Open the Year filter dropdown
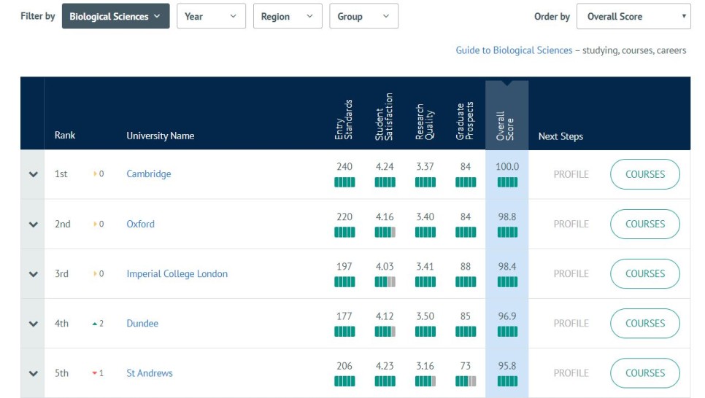Image resolution: width=705 pixels, height=398 pixels. tap(211, 16)
